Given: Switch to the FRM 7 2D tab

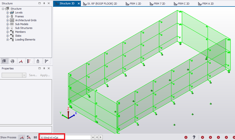Looking at the screenshot, I should (x=157, y=4).
